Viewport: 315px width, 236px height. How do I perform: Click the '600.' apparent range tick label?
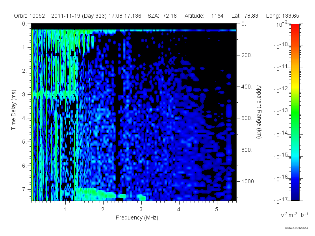(x=247, y=118)
